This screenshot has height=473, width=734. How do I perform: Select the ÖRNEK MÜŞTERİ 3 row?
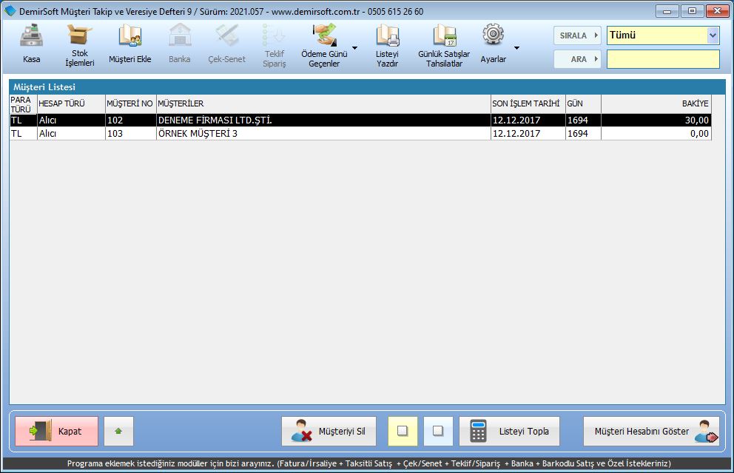[x=360, y=133]
